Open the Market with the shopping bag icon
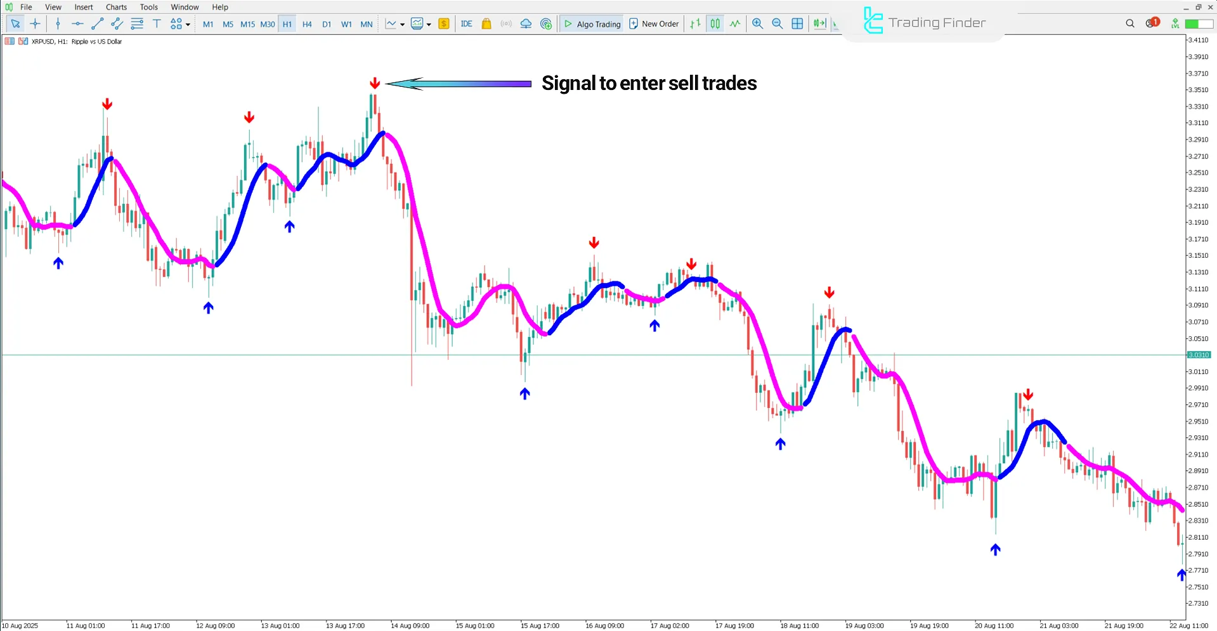Image resolution: width=1217 pixels, height=631 pixels. [x=486, y=23]
